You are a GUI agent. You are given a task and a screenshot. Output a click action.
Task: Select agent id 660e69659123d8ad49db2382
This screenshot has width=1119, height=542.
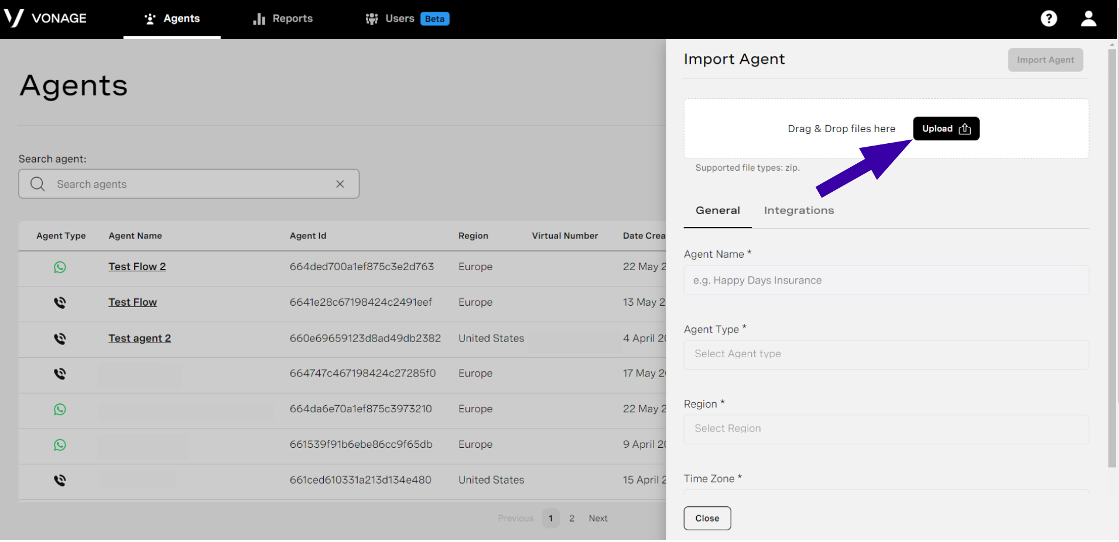(x=365, y=339)
